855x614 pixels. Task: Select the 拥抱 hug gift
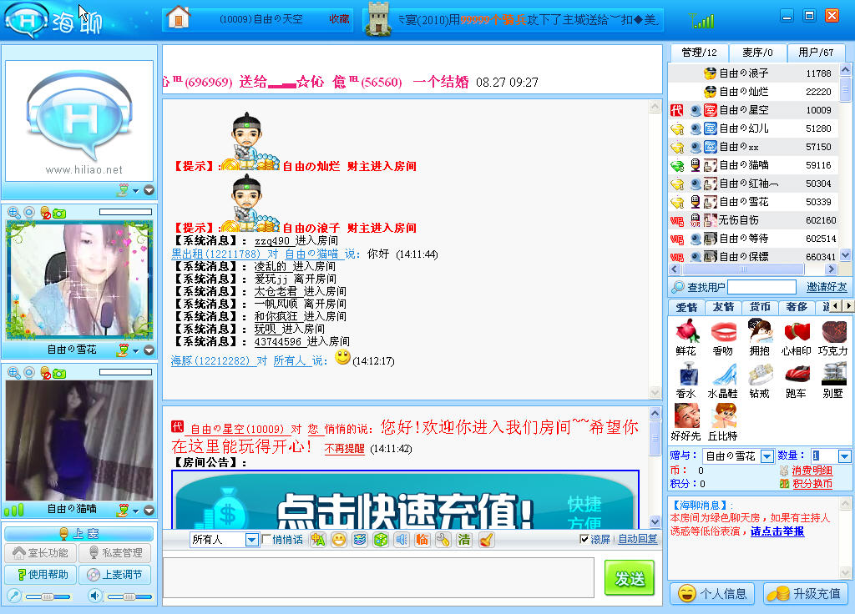point(759,338)
